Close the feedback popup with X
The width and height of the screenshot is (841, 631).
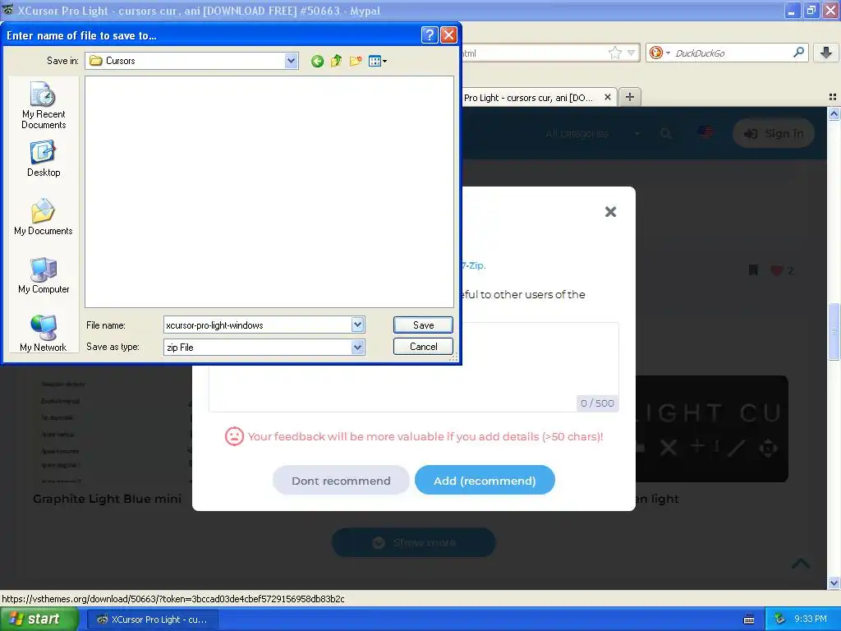click(610, 211)
